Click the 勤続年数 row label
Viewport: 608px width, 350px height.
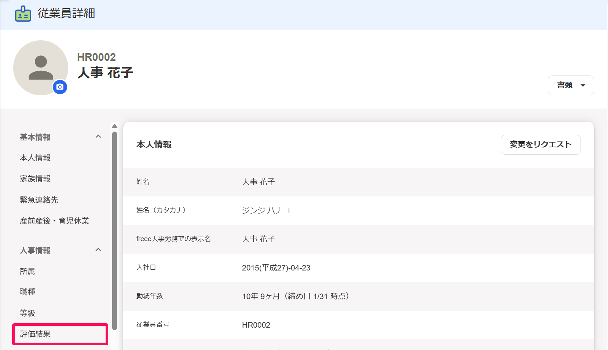click(x=150, y=296)
